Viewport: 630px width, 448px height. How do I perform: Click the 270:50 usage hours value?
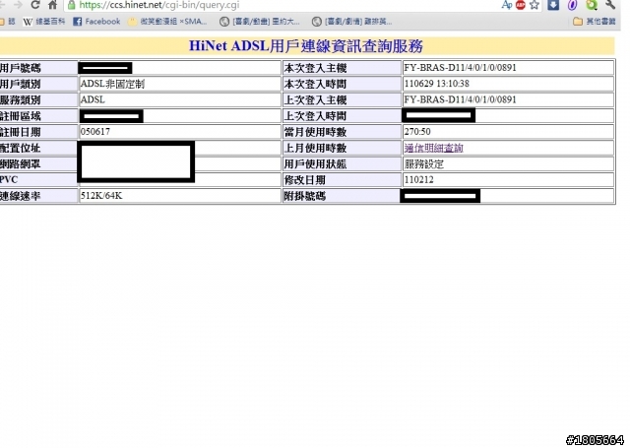pos(417,132)
